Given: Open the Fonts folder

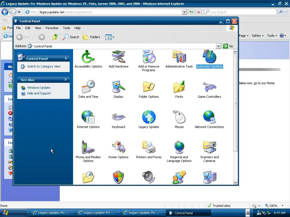Looking at the screenshot, I should click(x=179, y=89).
